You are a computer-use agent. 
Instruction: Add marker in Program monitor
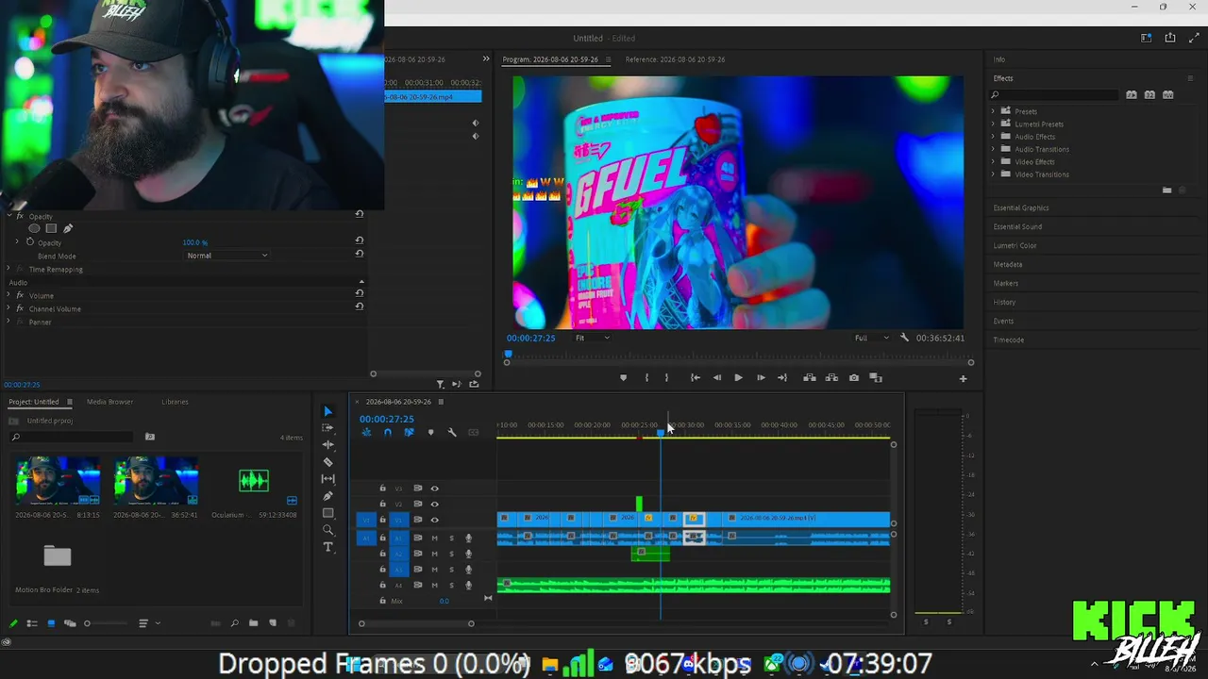(x=623, y=378)
